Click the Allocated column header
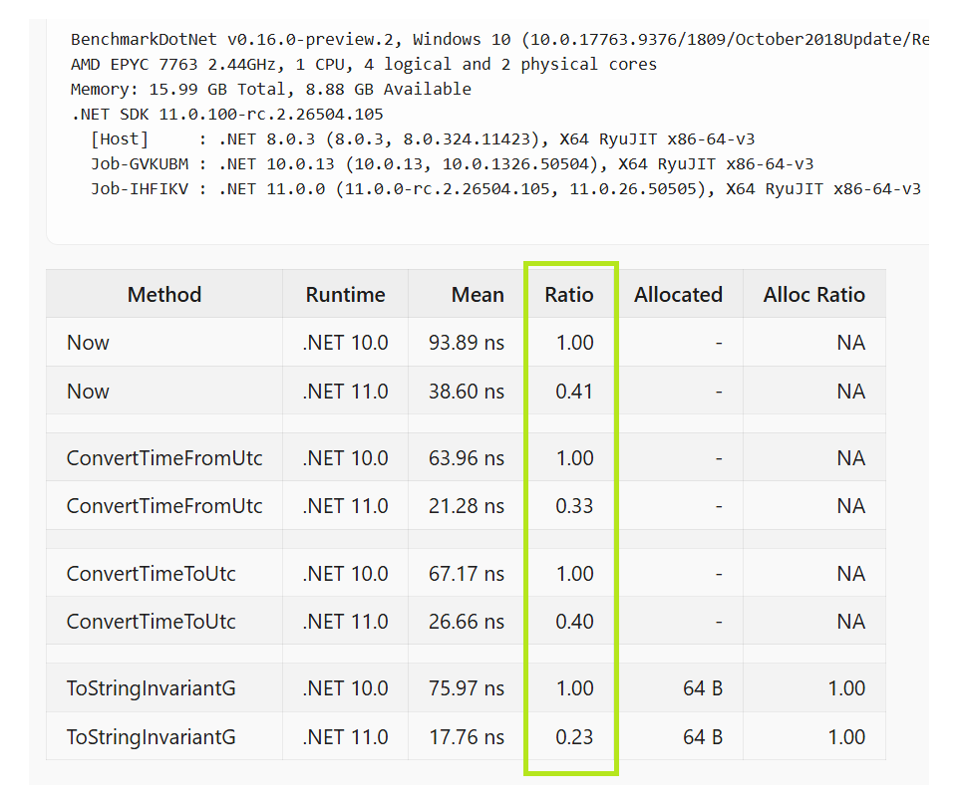The width and height of the screenshot is (963, 806). click(678, 295)
